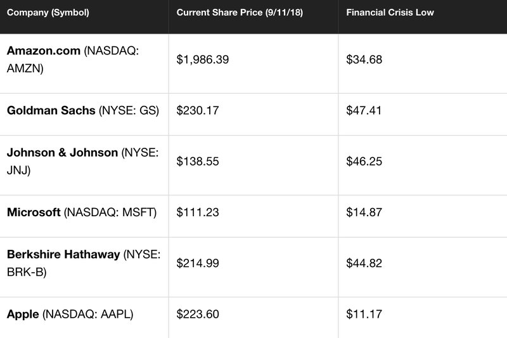Screen dimensions: 507x338
Task: Select the Goldman Sachs company name
Action: (x=51, y=110)
